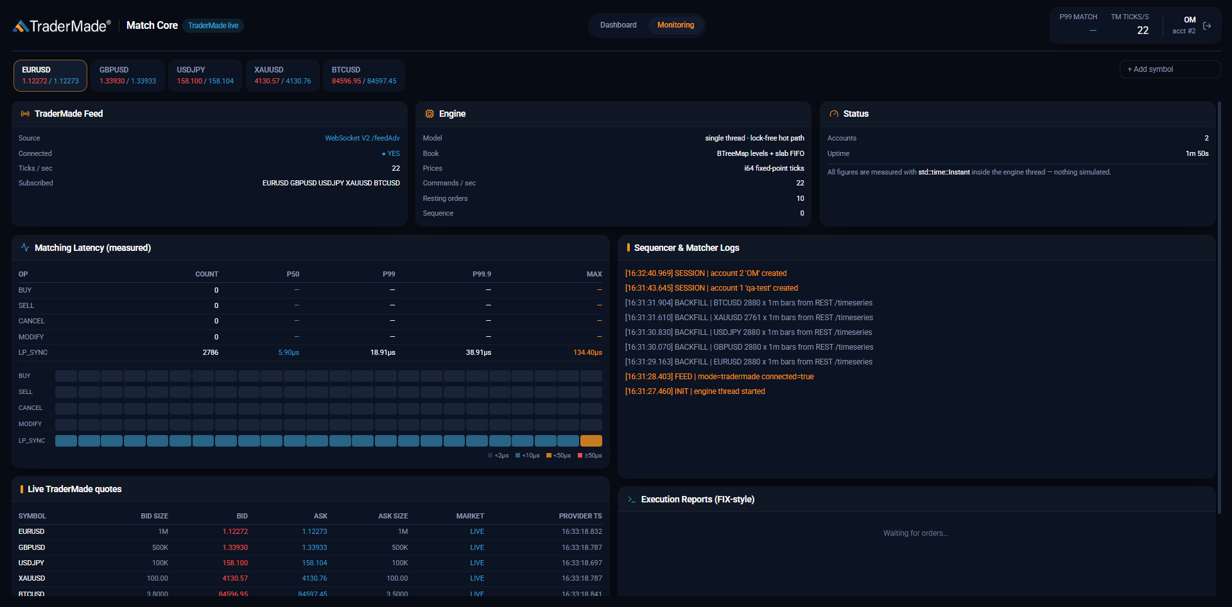Screen dimensions: 1232x607
Task: Click the OM acct #2 account label
Action: coord(1184,25)
